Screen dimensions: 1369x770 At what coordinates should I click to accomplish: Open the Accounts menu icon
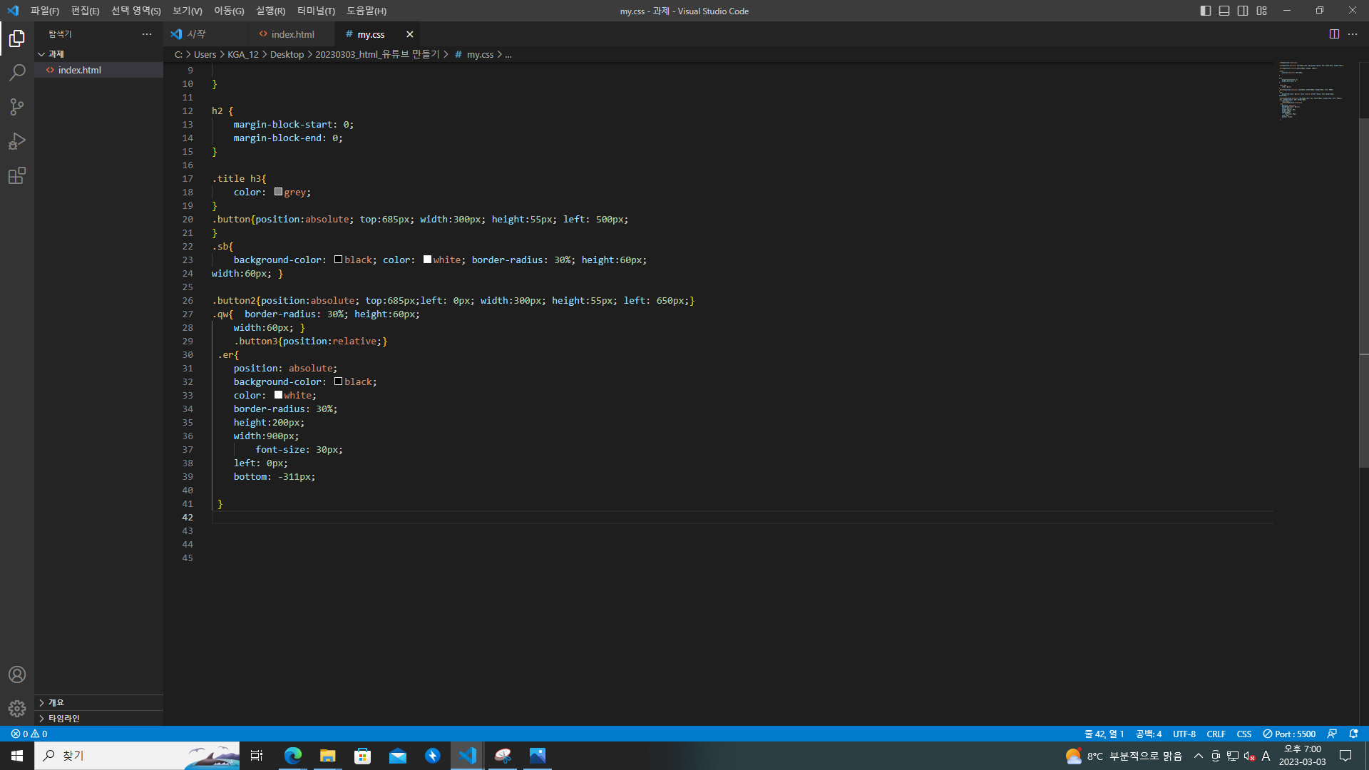pos(17,674)
